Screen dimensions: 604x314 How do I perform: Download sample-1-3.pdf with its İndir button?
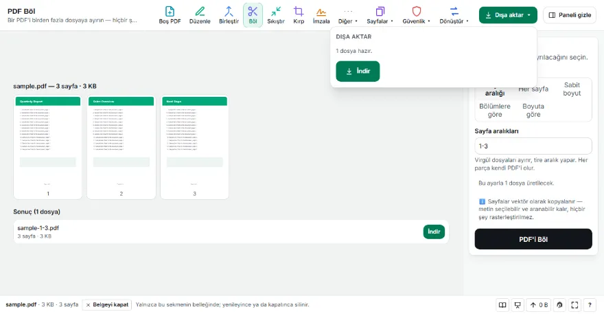434,232
